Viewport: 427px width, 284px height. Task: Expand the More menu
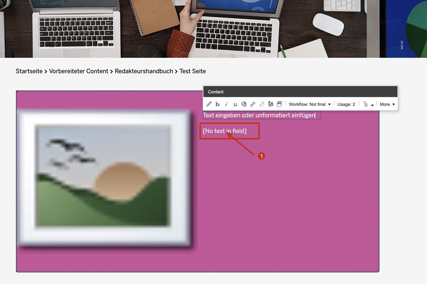387,104
